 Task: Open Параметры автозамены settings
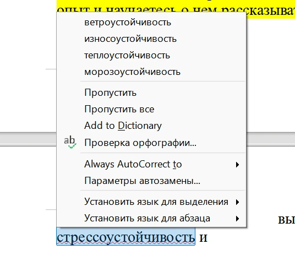[x=151, y=181]
